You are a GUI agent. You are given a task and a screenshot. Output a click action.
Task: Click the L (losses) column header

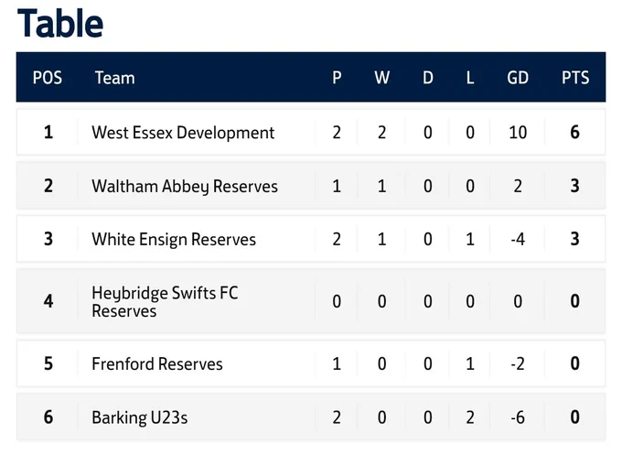click(x=470, y=78)
